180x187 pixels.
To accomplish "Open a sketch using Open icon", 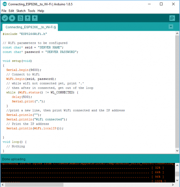I will pyautogui.click(x=27, y=18).
